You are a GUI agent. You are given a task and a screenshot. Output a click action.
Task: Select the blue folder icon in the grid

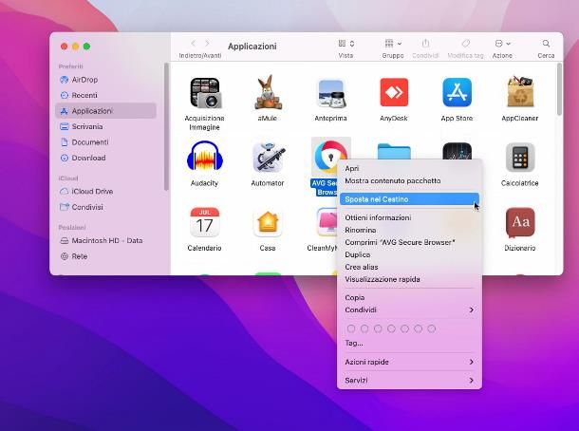coord(394,152)
